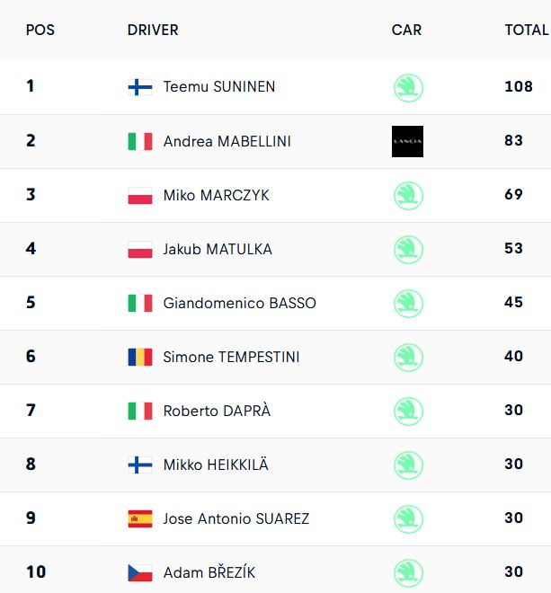Click the Lancia logo for Andrea Mabellini

tap(407, 141)
